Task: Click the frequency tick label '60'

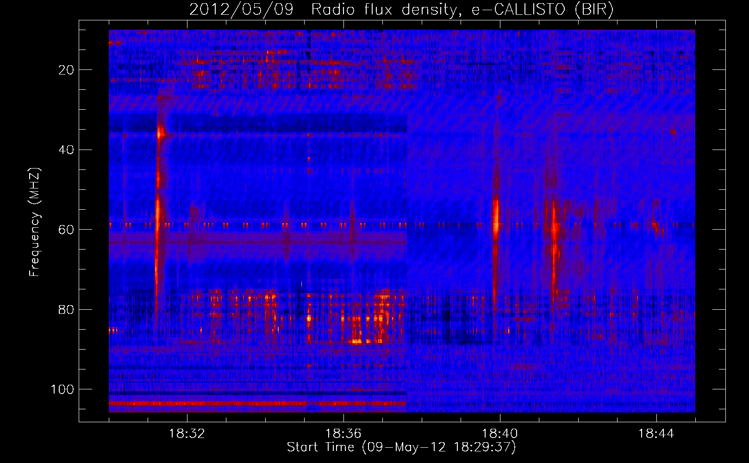Action: pyautogui.click(x=66, y=230)
